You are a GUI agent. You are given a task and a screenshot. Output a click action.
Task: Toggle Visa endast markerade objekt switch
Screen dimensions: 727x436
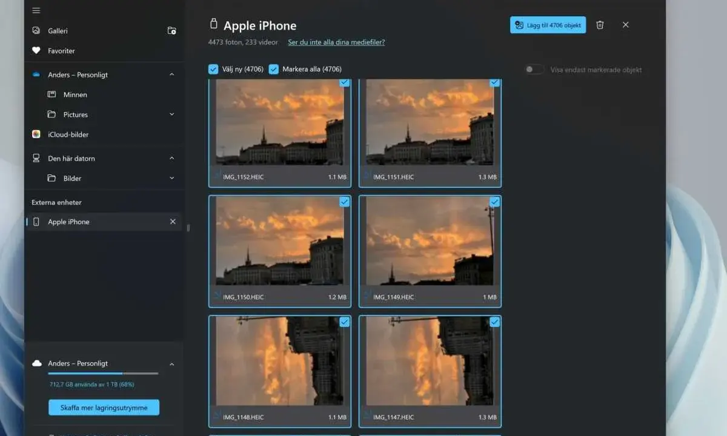tap(534, 70)
